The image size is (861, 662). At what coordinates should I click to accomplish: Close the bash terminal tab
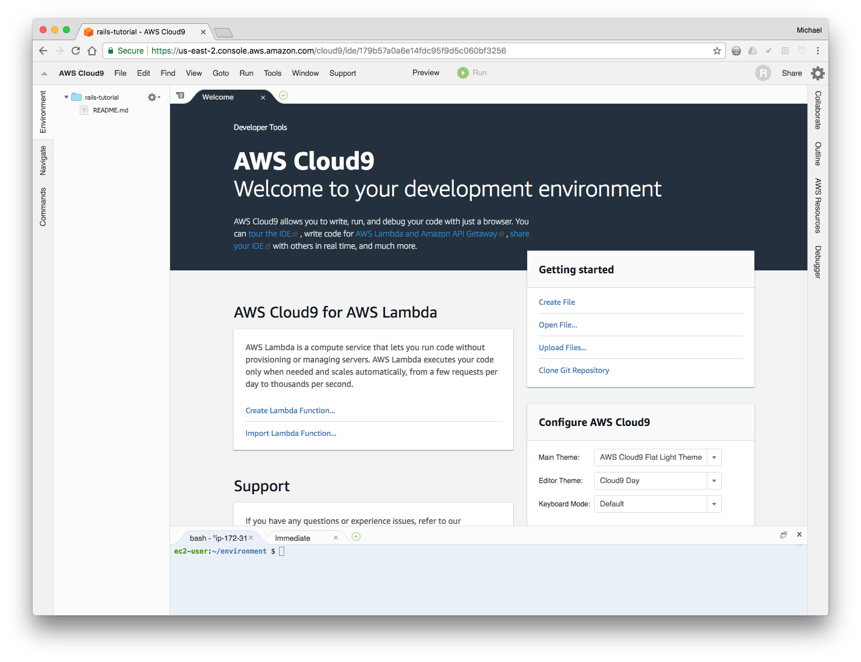(x=251, y=538)
